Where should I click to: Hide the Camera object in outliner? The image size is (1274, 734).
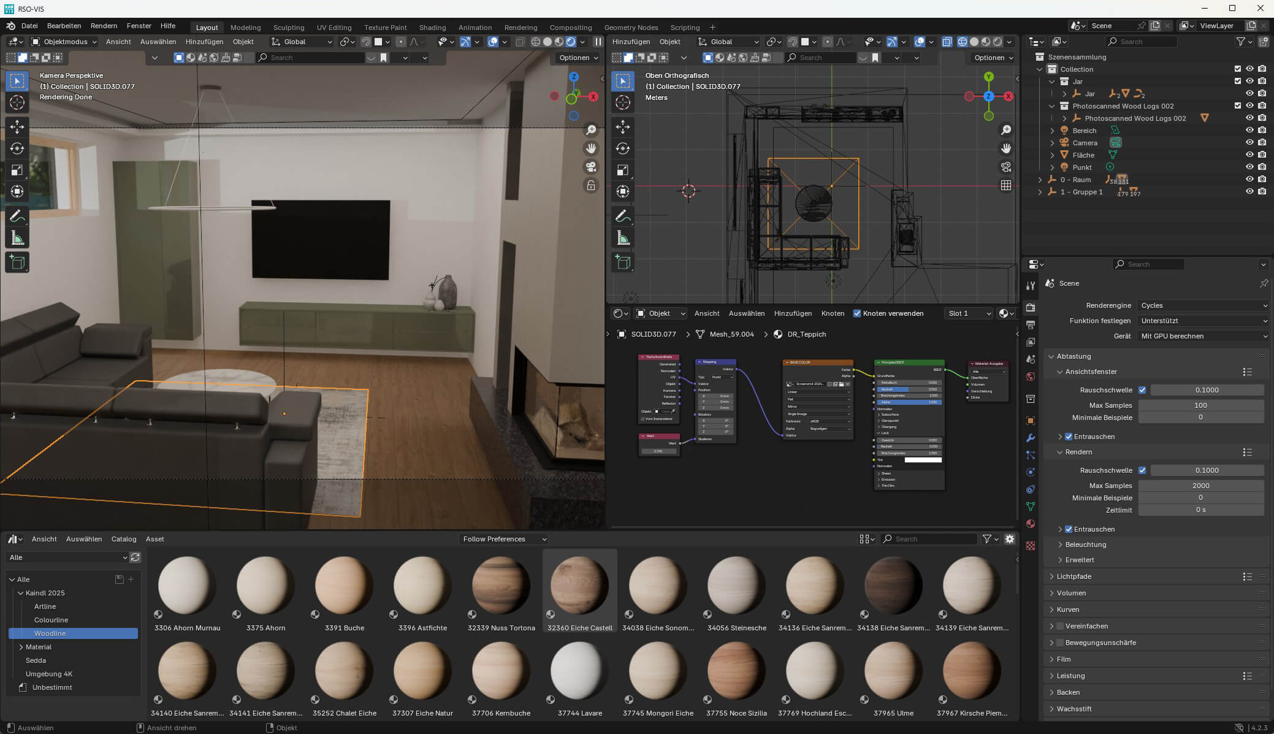click(x=1249, y=142)
